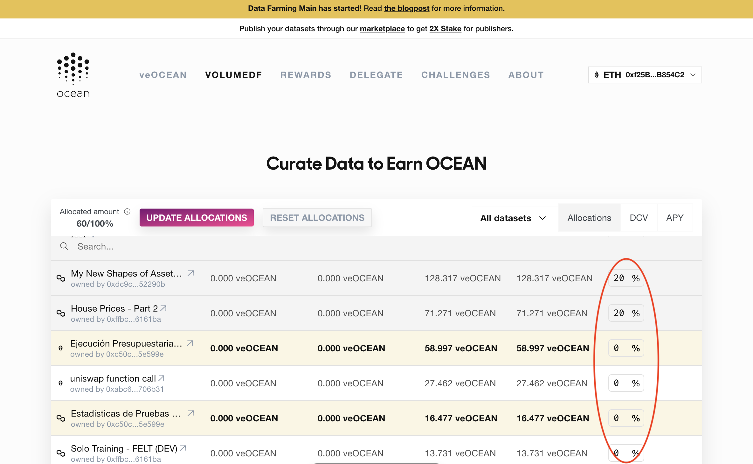Click the House Prices - Part 2 dataset name

tap(114, 308)
